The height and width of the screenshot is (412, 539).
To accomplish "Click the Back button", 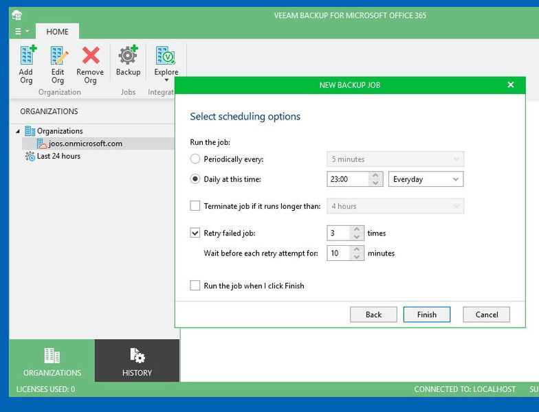I will coord(373,314).
